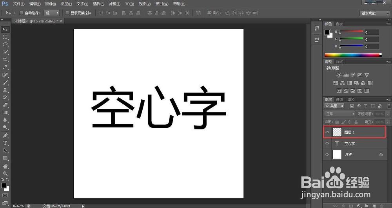Click Brightness/Contrast adjustment icon
Image resolution: width=392 pixels, height=208 pixels.
click(x=339, y=75)
